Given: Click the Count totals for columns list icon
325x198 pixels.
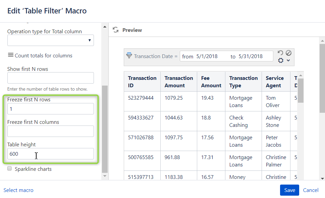Looking at the screenshot, I should (11, 55).
